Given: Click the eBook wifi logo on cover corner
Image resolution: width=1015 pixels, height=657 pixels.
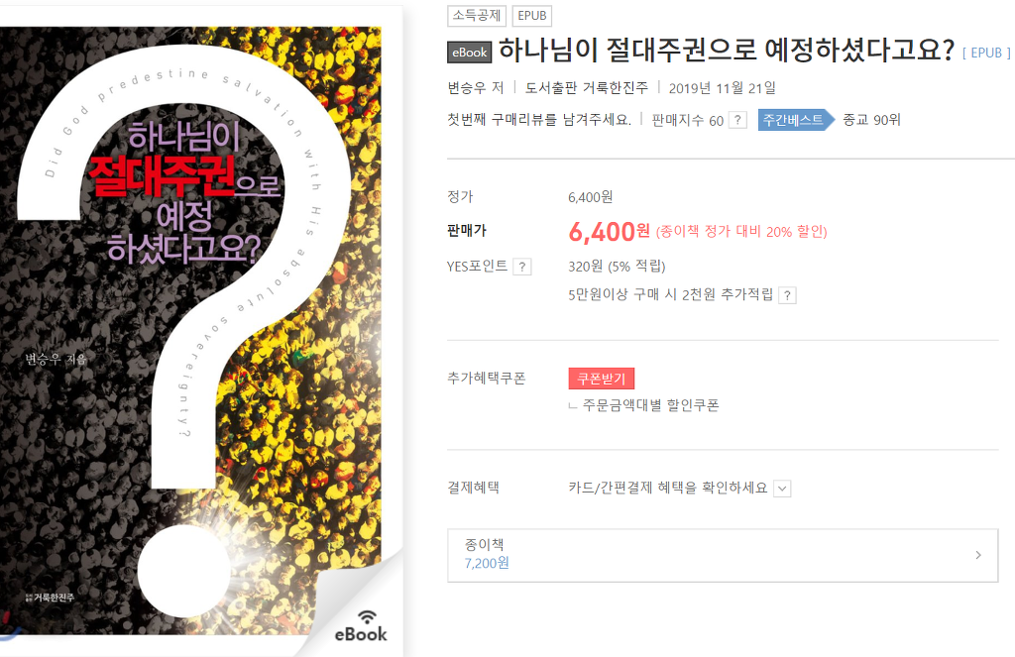Looking at the screenshot, I should 361,626.
